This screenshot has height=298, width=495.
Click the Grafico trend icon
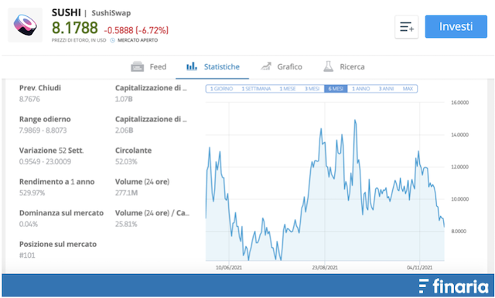pyautogui.click(x=266, y=66)
